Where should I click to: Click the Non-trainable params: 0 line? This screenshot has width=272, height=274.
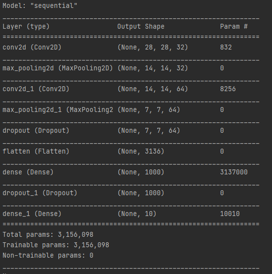pos(48,256)
